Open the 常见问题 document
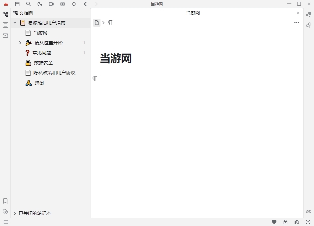 [42, 53]
